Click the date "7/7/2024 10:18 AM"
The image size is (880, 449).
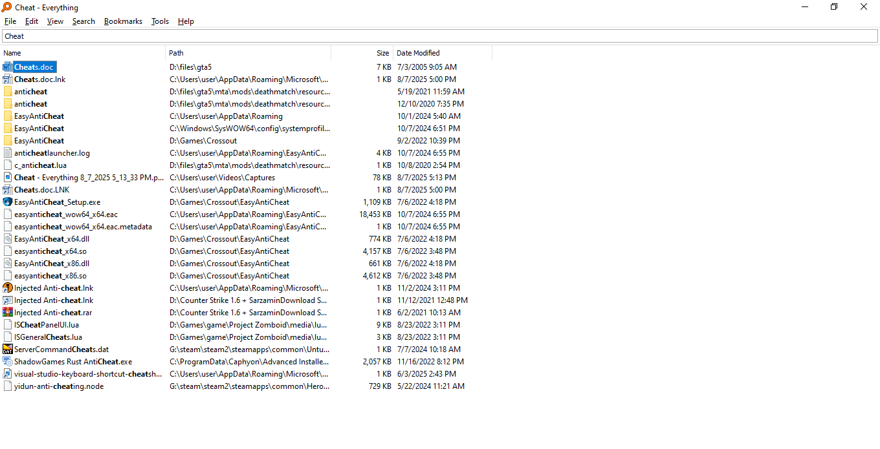pyautogui.click(x=429, y=350)
